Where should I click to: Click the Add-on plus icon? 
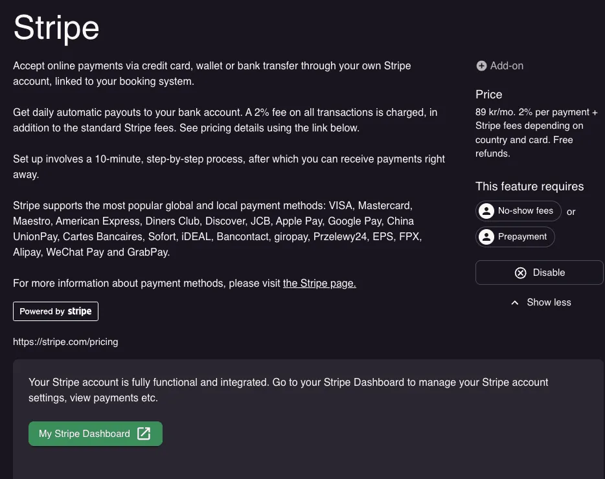coord(481,66)
